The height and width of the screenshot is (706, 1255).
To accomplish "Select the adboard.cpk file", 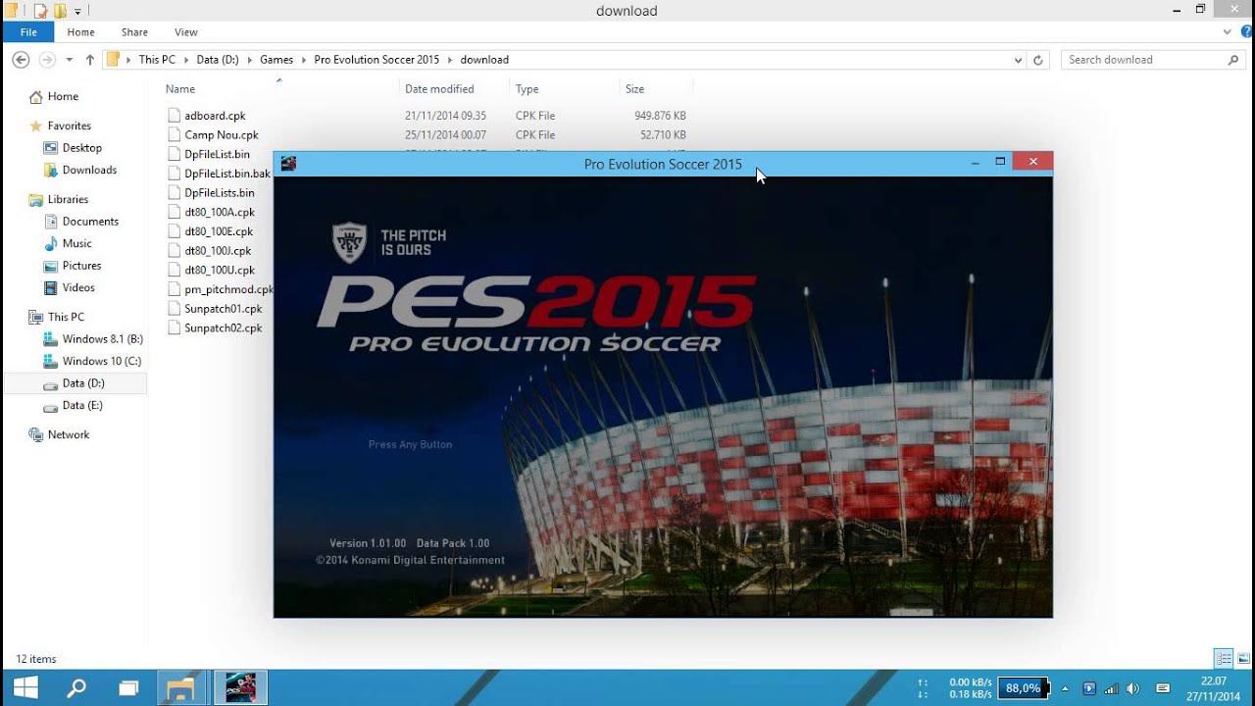I will [215, 116].
